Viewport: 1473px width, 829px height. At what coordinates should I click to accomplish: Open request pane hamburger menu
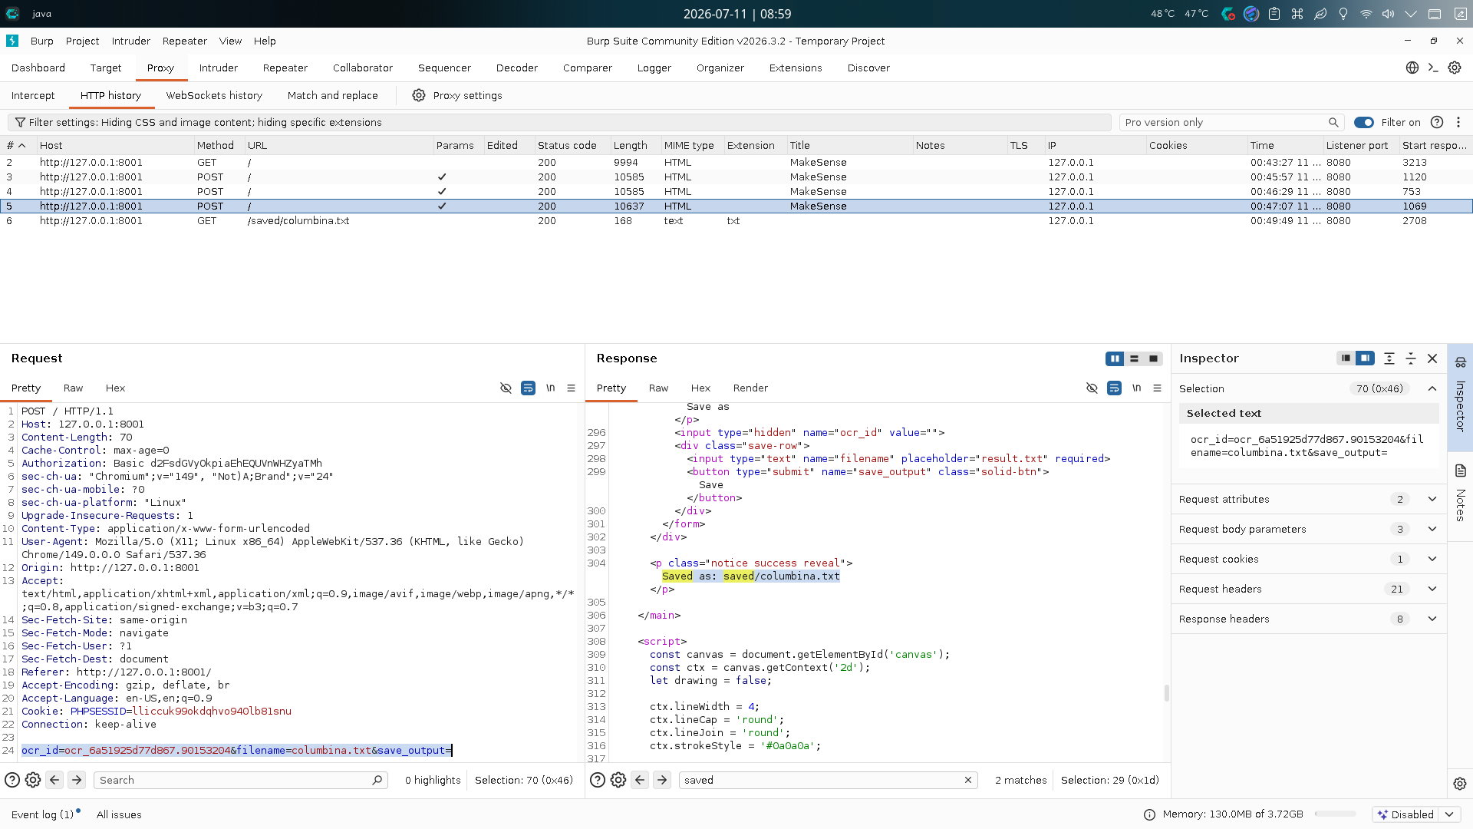[x=571, y=388]
